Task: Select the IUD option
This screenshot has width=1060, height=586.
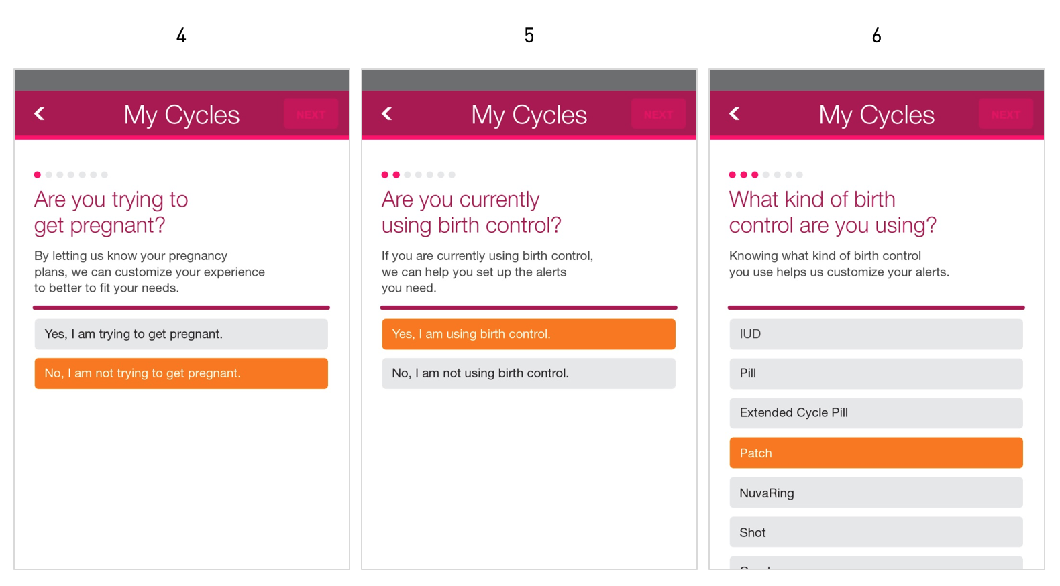Action: pyautogui.click(x=876, y=334)
